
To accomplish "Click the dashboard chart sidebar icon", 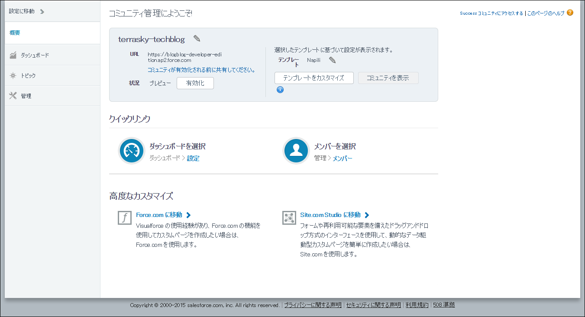I will [13, 55].
